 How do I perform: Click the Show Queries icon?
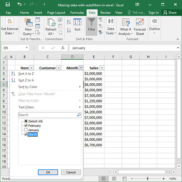pyautogui.click(x=38, y=20)
